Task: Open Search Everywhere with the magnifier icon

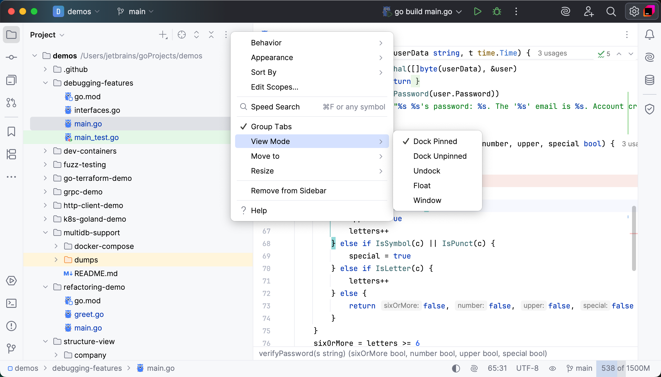Action: click(611, 11)
